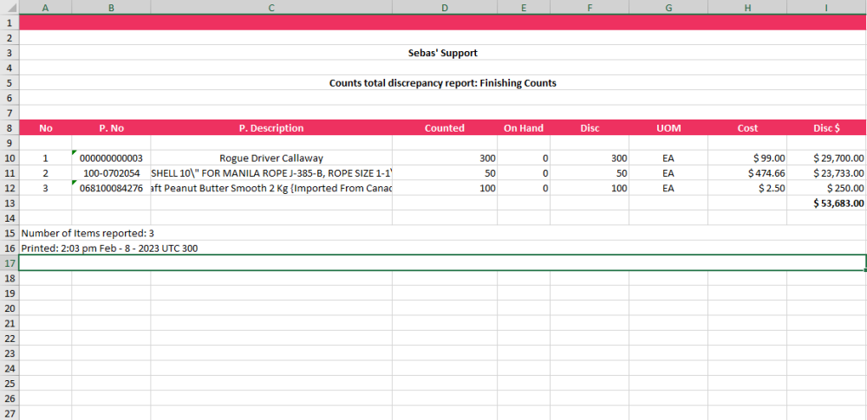Select row 1 header
This screenshot has width=867, height=420.
[10, 23]
